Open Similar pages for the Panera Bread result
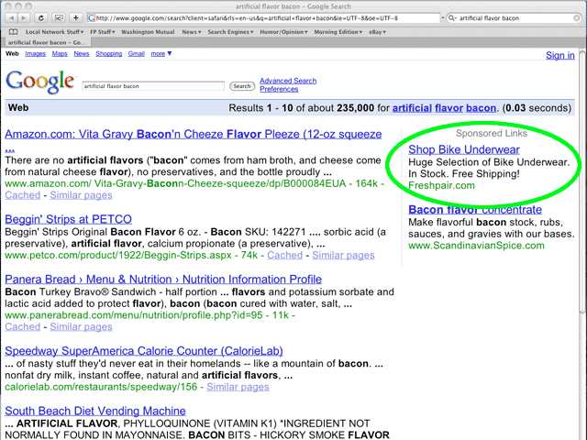This screenshot has height=440, width=587. [81, 327]
